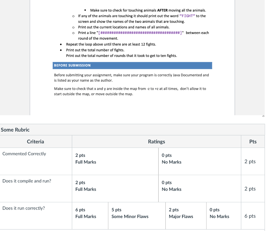Select Full Marks for Does it run correctly
The height and width of the screenshot is (231, 266).
[x=86, y=213]
